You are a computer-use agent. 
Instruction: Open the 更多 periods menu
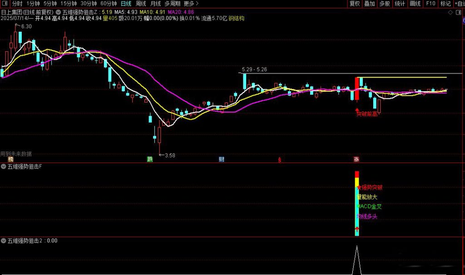pos(191,4)
